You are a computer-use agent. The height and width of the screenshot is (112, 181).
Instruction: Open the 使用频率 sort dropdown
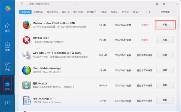pos(166,12)
